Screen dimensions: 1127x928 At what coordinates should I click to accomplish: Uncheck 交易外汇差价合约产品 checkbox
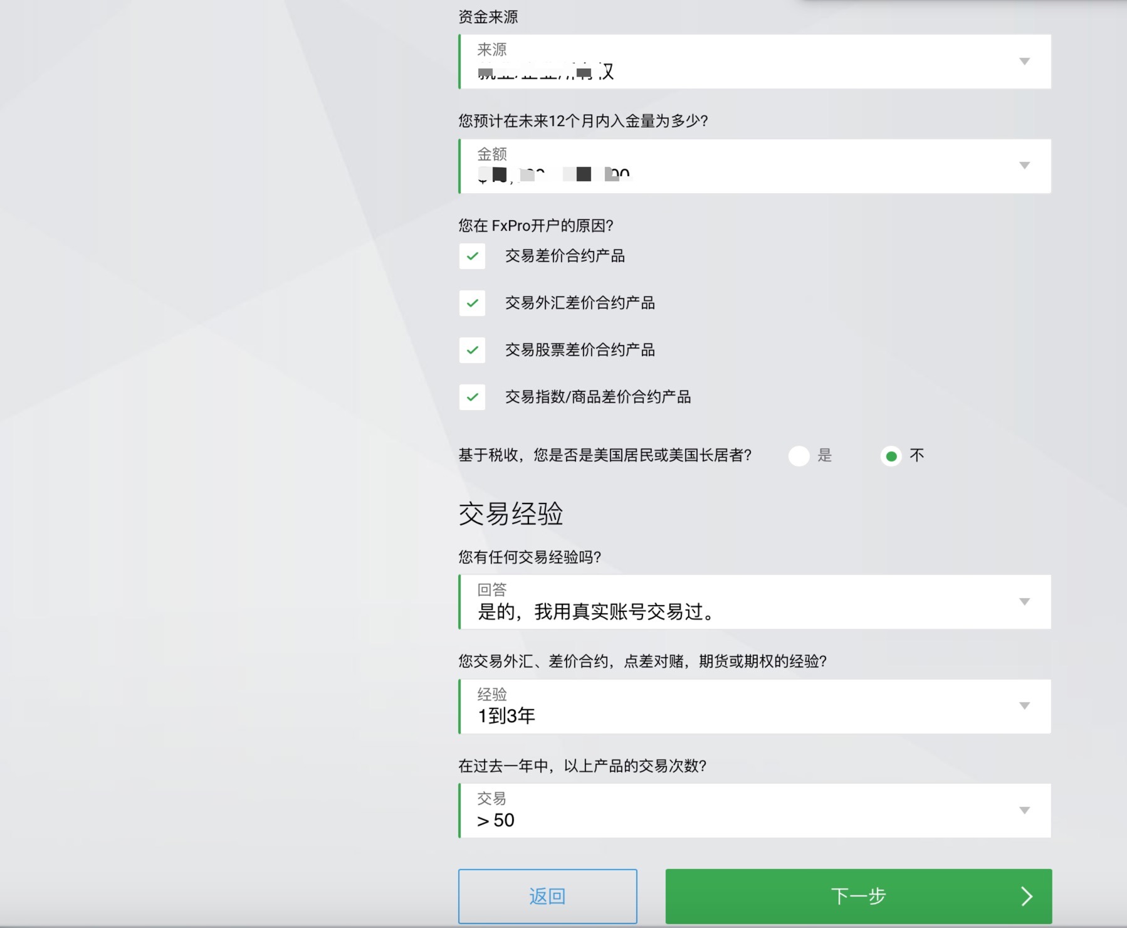[472, 303]
